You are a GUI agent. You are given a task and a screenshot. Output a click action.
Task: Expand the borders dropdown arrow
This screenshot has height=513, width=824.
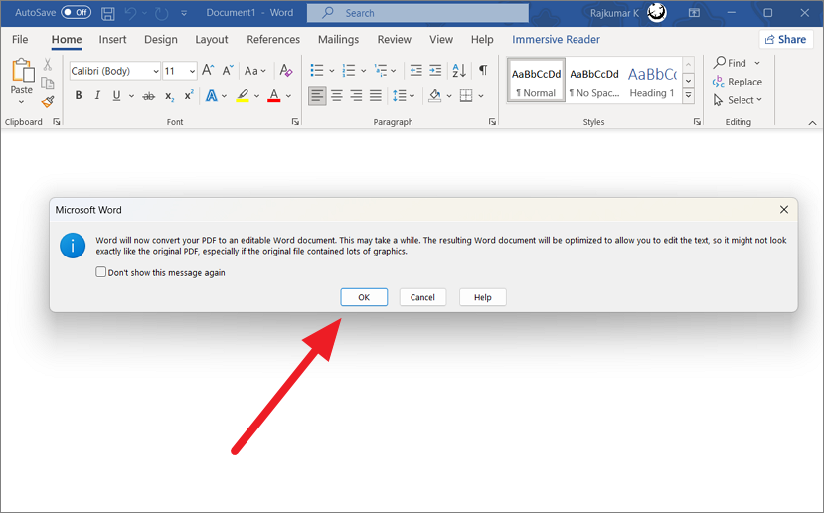pyautogui.click(x=481, y=96)
